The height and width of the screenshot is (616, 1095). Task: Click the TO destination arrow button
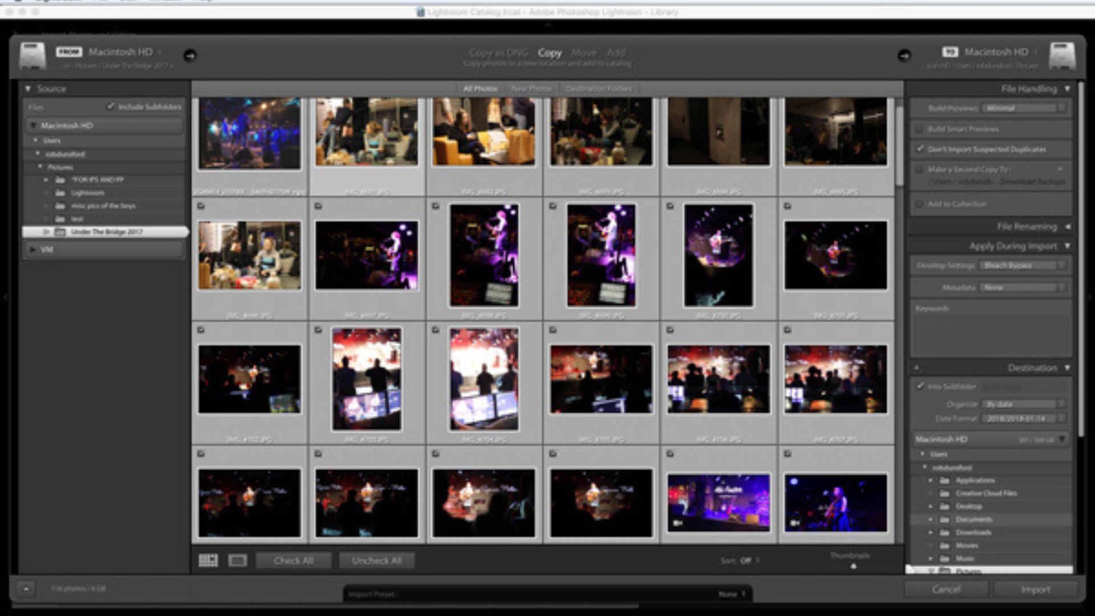click(x=904, y=55)
